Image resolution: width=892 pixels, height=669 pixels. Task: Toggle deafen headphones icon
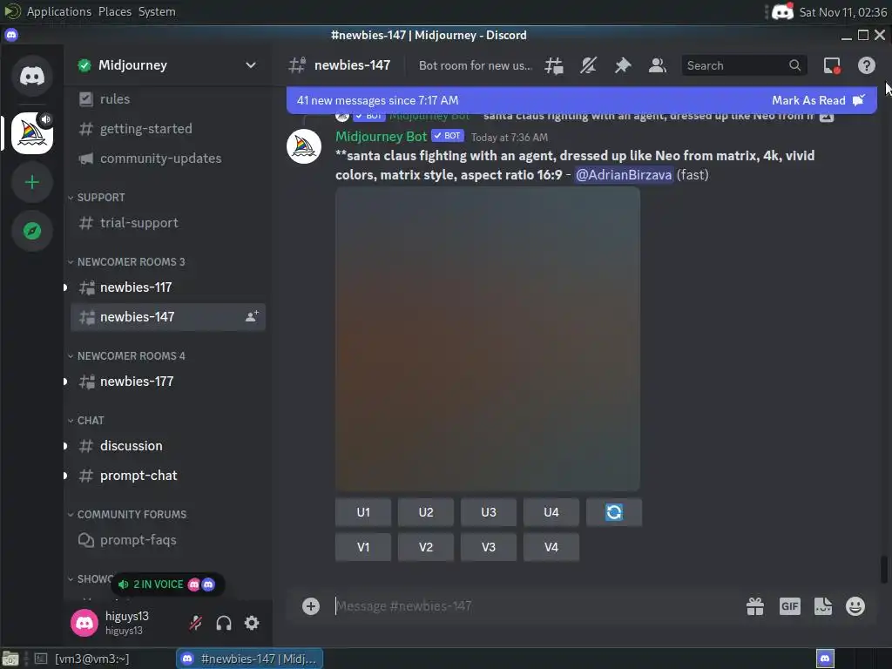[224, 623]
